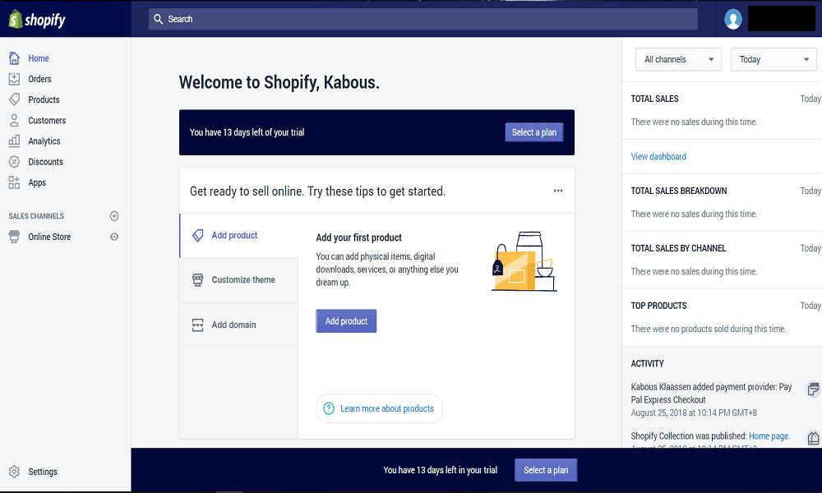Viewport: 822px width, 493px height.
Task: Select the Customize theme tip tab
Action: coord(239,279)
